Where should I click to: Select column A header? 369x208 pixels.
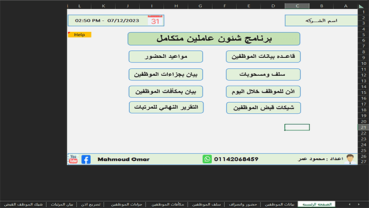coord(346,6)
